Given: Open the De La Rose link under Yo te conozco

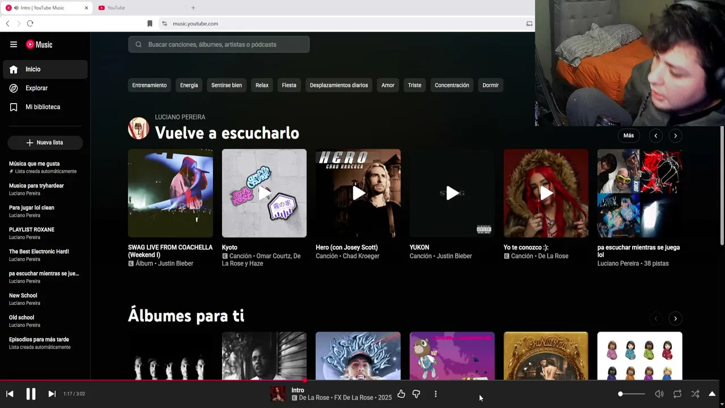Looking at the screenshot, I should pos(551,256).
